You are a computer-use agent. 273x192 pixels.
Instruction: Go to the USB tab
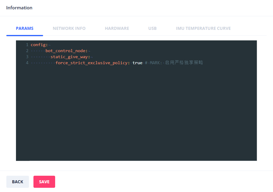tap(152, 28)
